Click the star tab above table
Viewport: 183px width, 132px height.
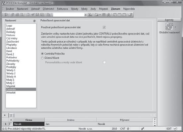[x=5, y=115]
